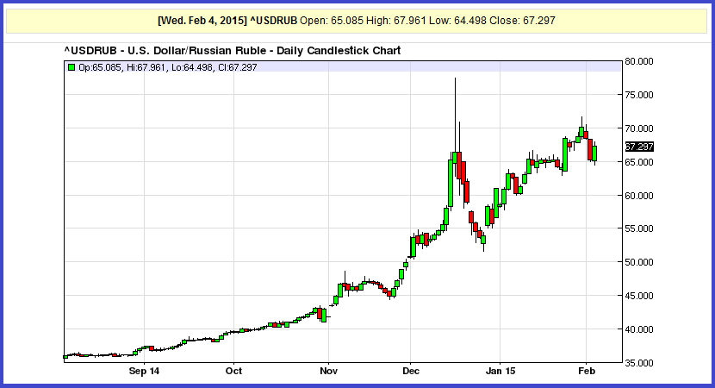The image size is (715, 388).
Task: Click the yellow quote header bar
Action: point(357,21)
